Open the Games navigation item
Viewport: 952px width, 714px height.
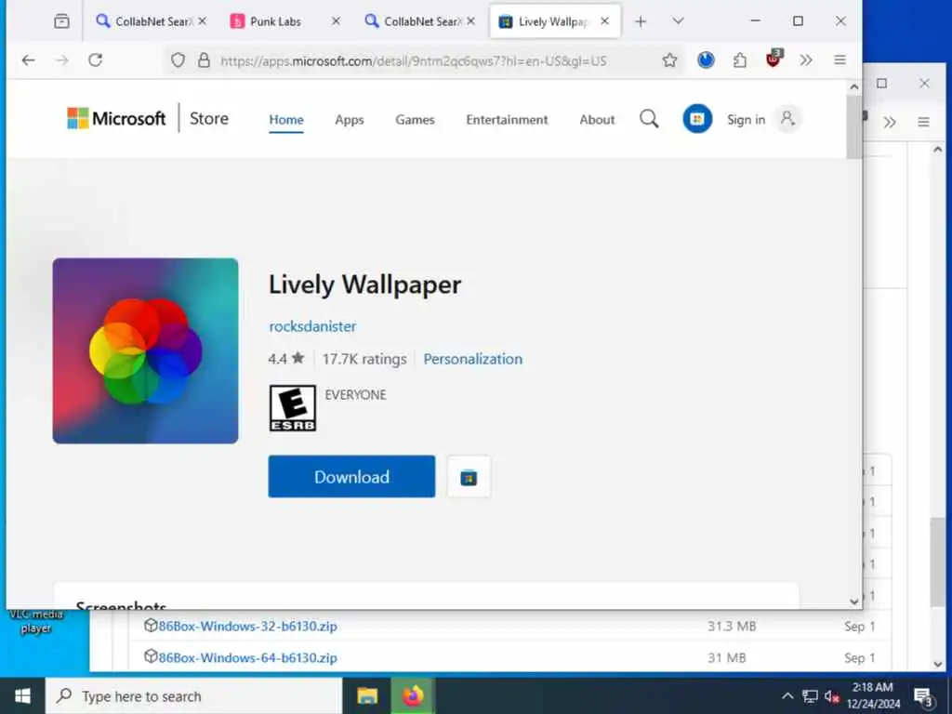click(415, 120)
